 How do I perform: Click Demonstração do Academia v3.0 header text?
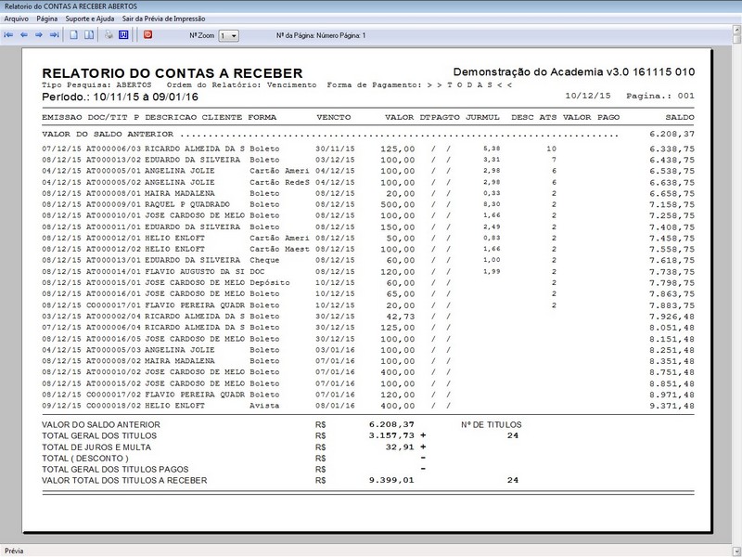point(574,72)
